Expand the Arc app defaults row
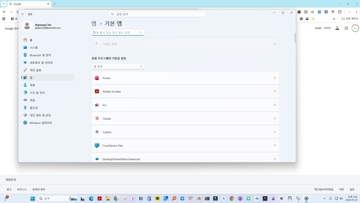The height and width of the screenshot is (203, 360). [185, 105]
